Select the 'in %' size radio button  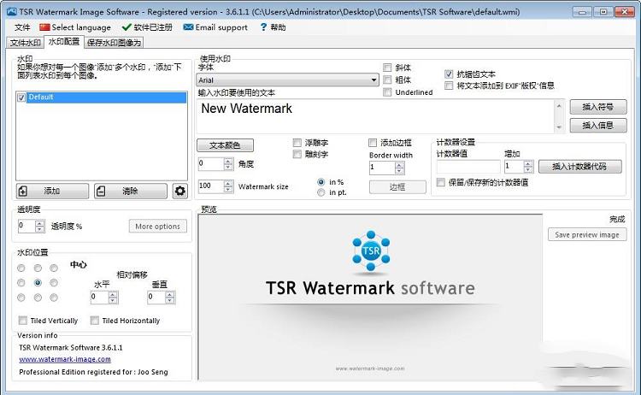pyautogui.click(x=320, y=182)
